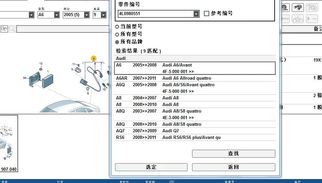Open the 2005 (5) year dropdown
The image size is (322, 183).
click(87, 15)
